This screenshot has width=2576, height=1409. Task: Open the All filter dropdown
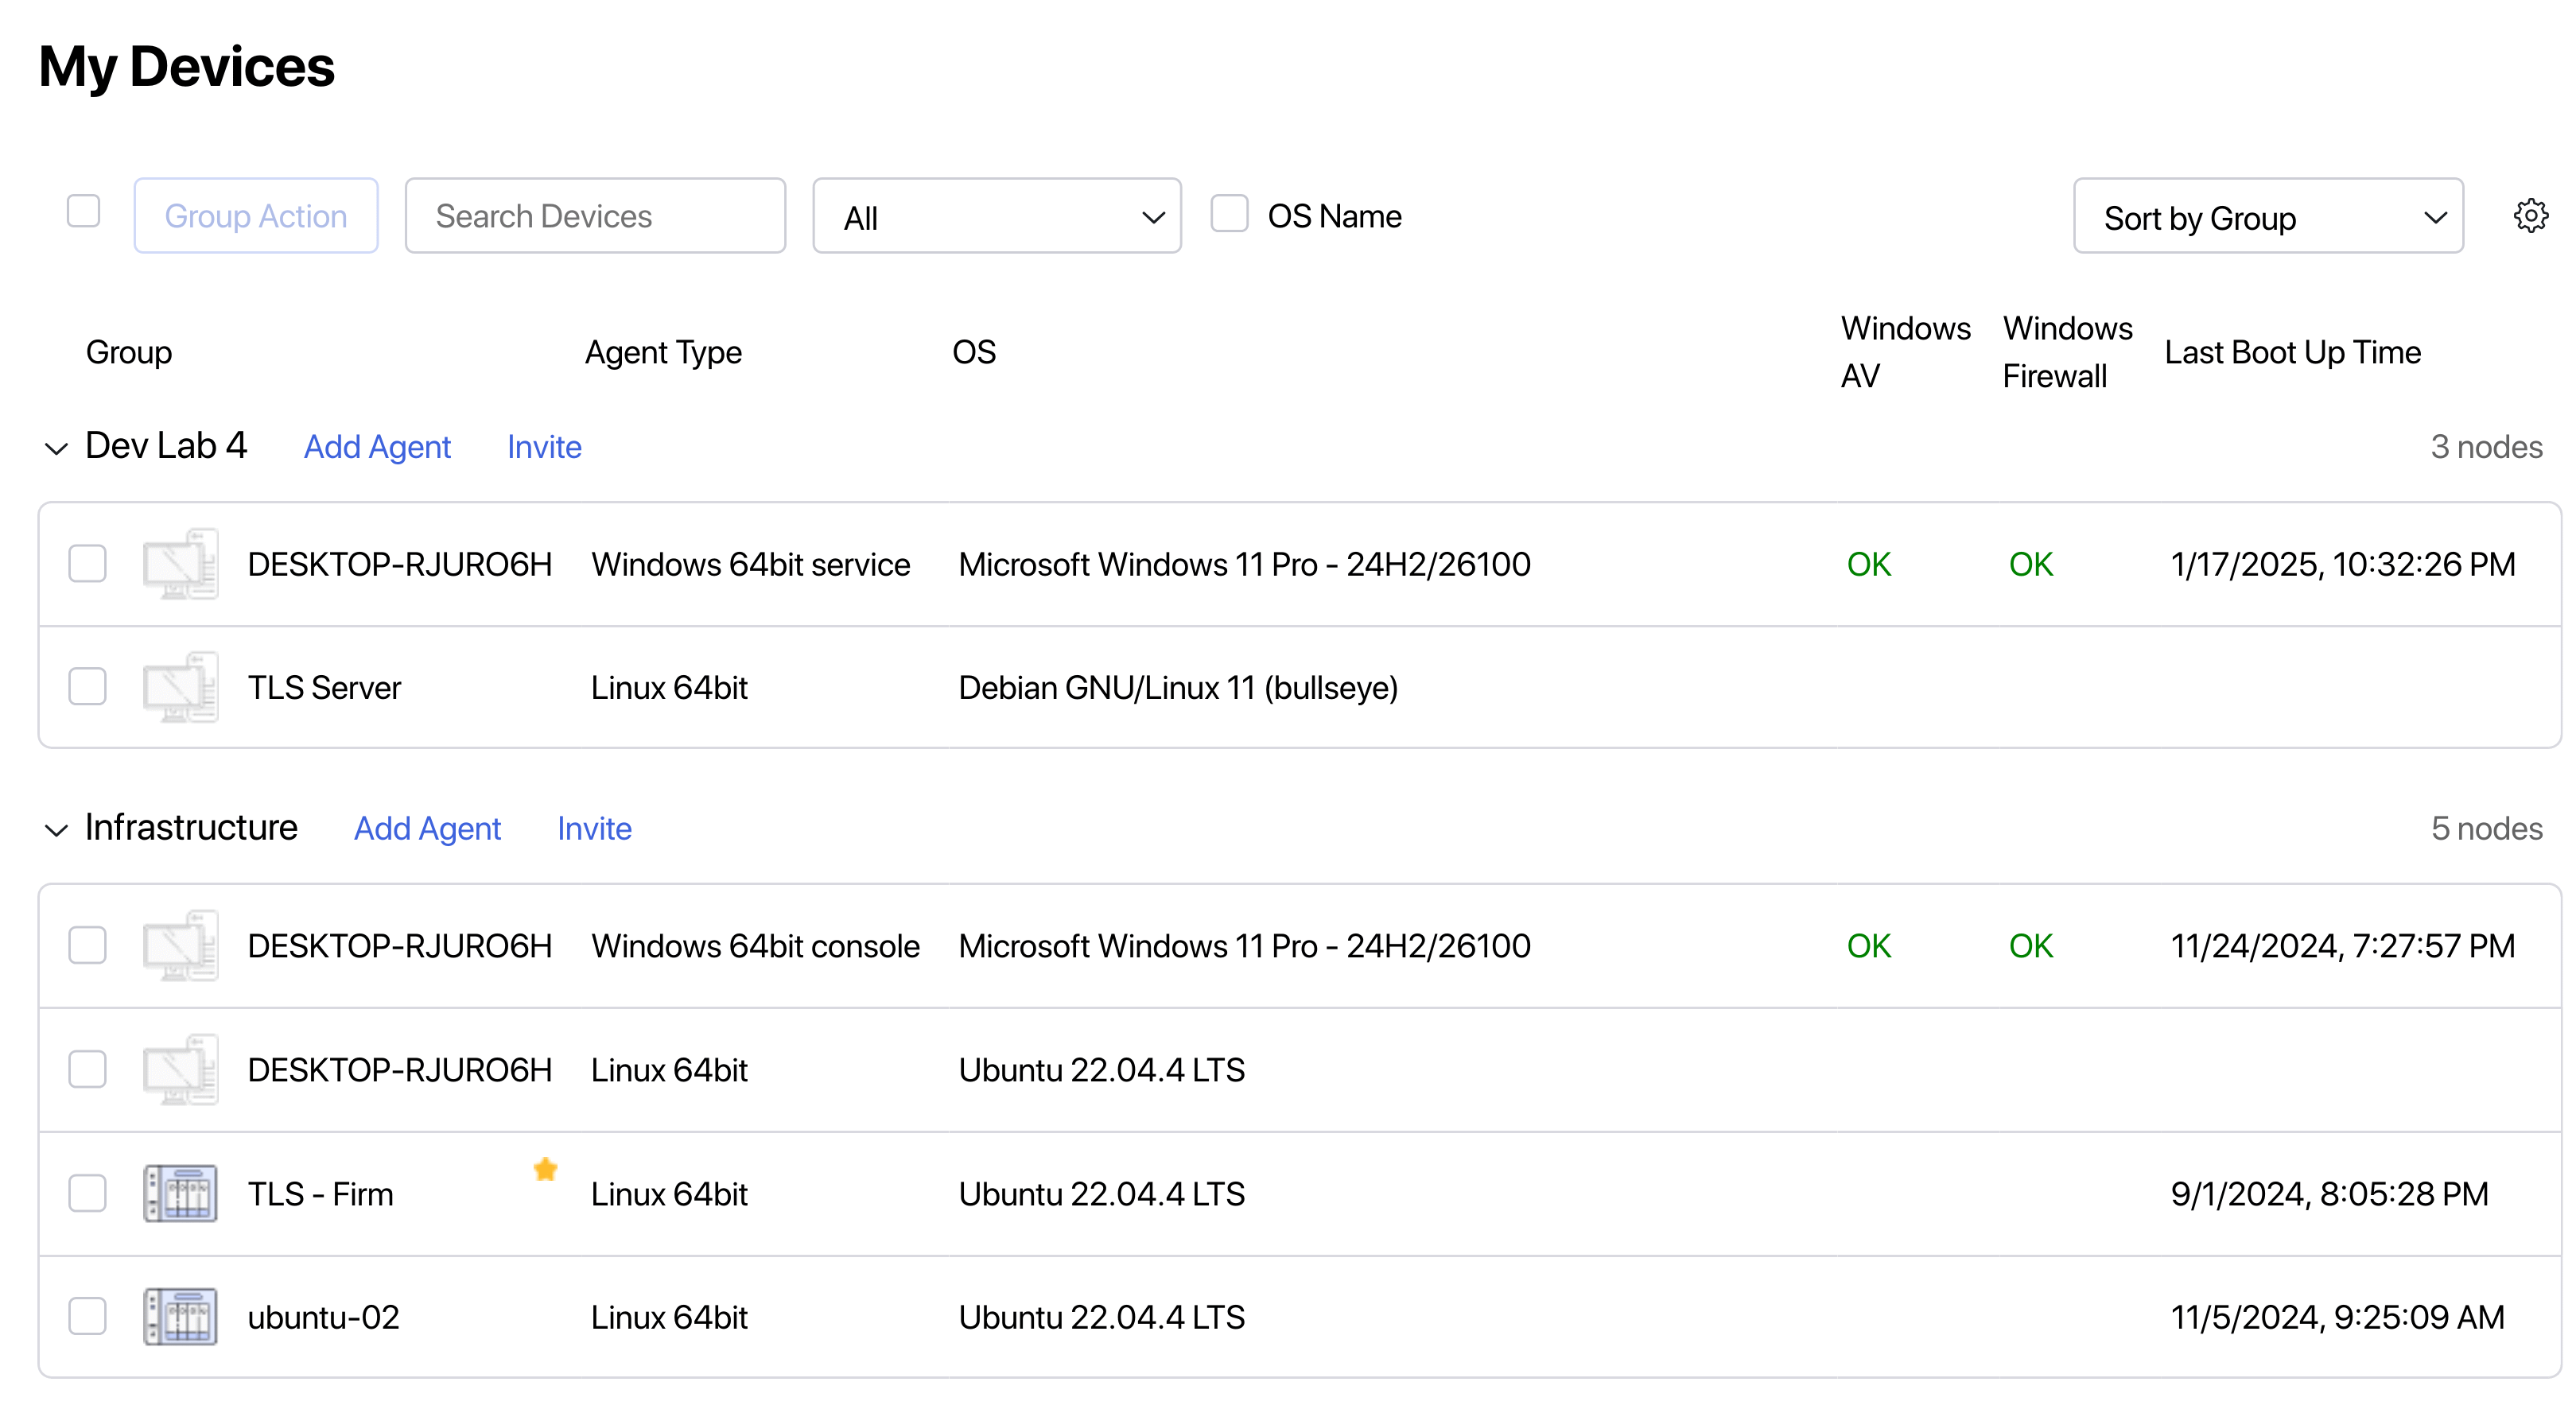(x=996, y=217)
